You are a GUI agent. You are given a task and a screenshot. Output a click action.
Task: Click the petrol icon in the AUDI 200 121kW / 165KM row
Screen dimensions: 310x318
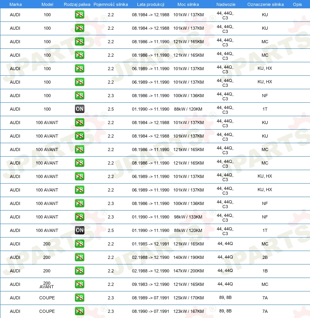point(79,244)
